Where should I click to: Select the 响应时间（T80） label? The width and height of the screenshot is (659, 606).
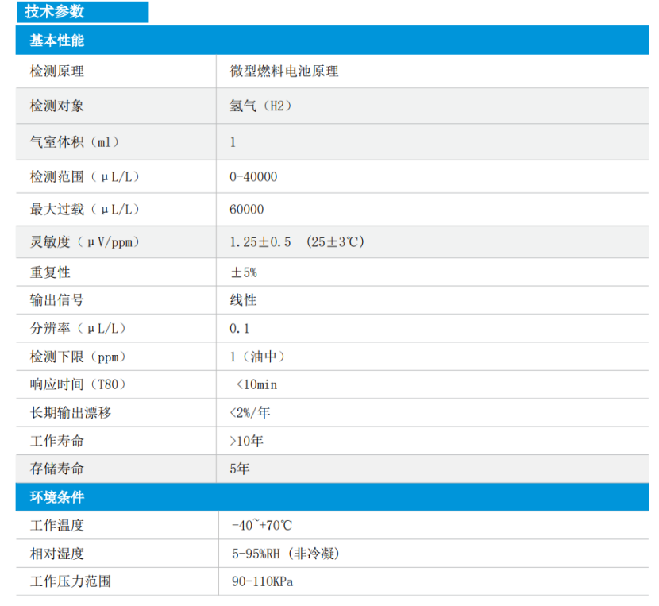pos(78,384)
